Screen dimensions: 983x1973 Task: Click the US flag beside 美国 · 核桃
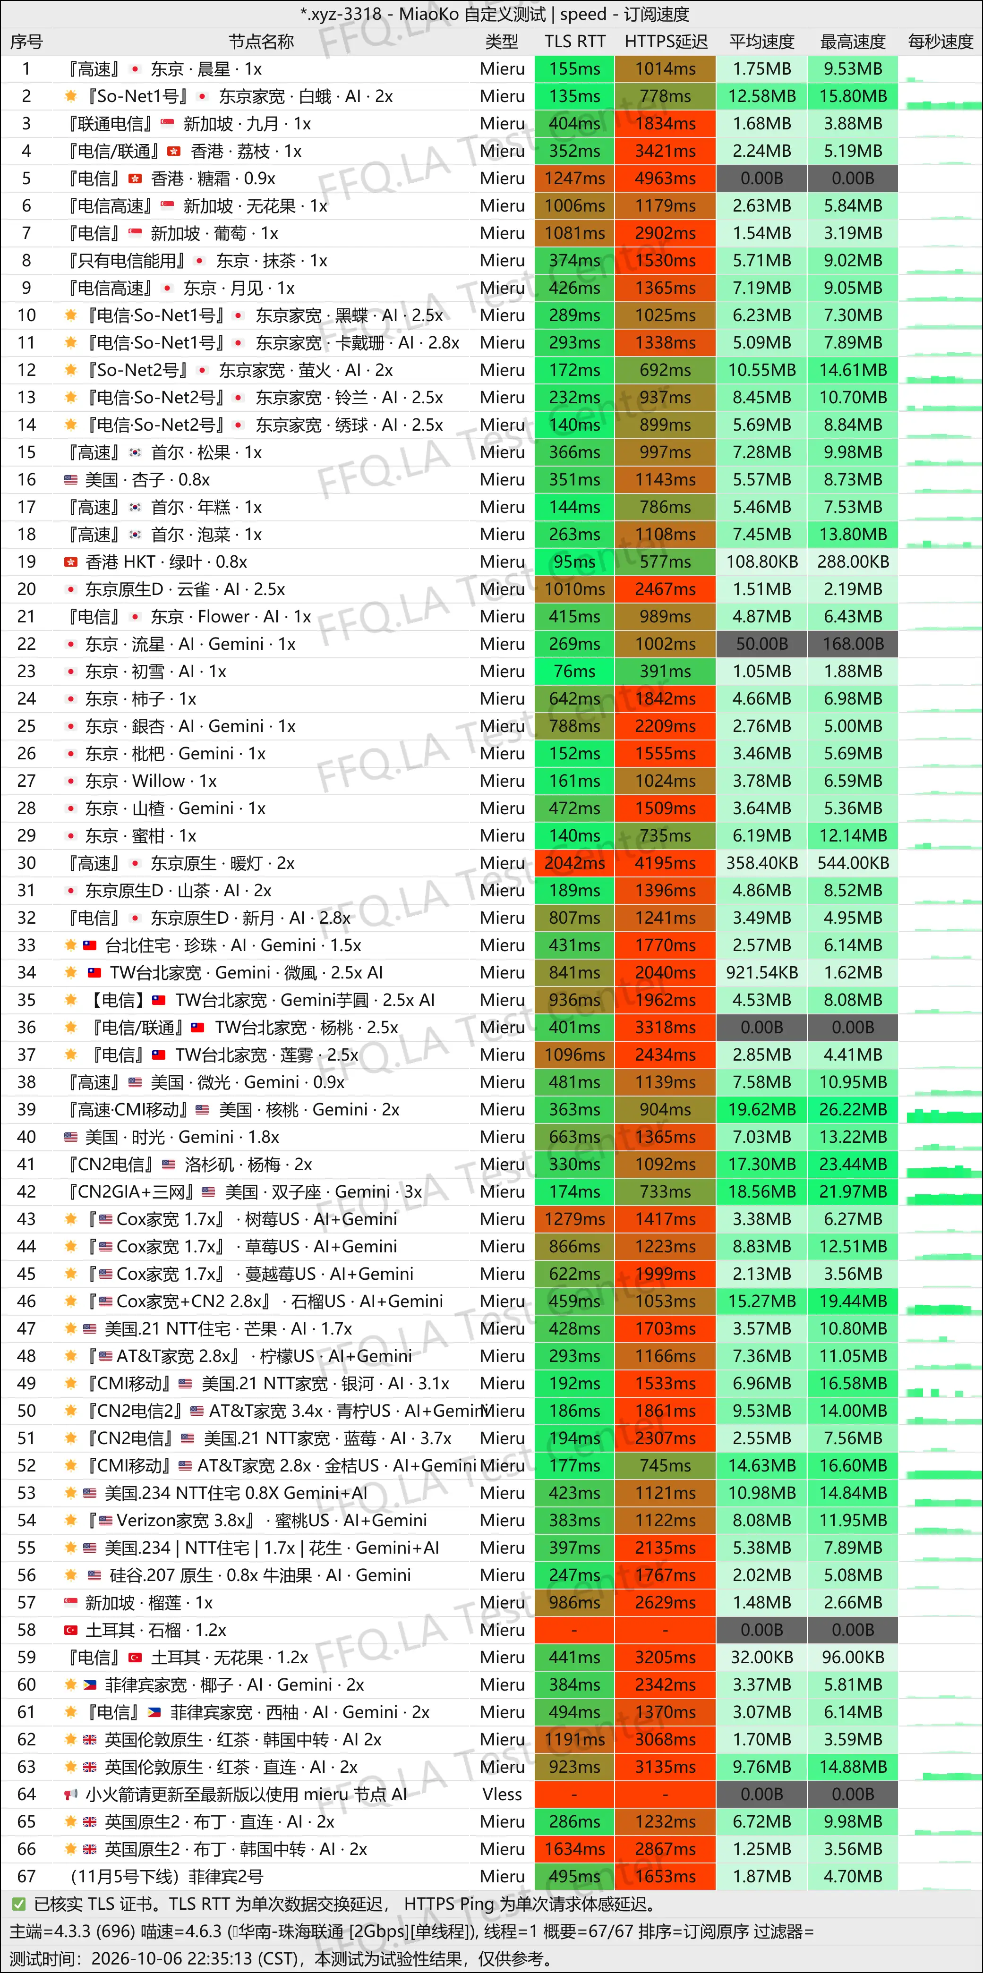coord(202,1110)
